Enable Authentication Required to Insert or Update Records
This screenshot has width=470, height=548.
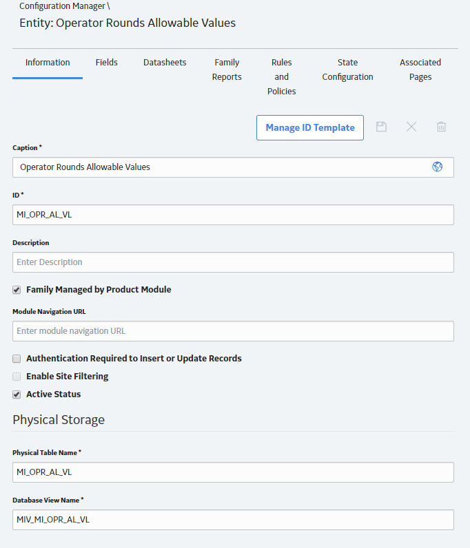point(17,359)
